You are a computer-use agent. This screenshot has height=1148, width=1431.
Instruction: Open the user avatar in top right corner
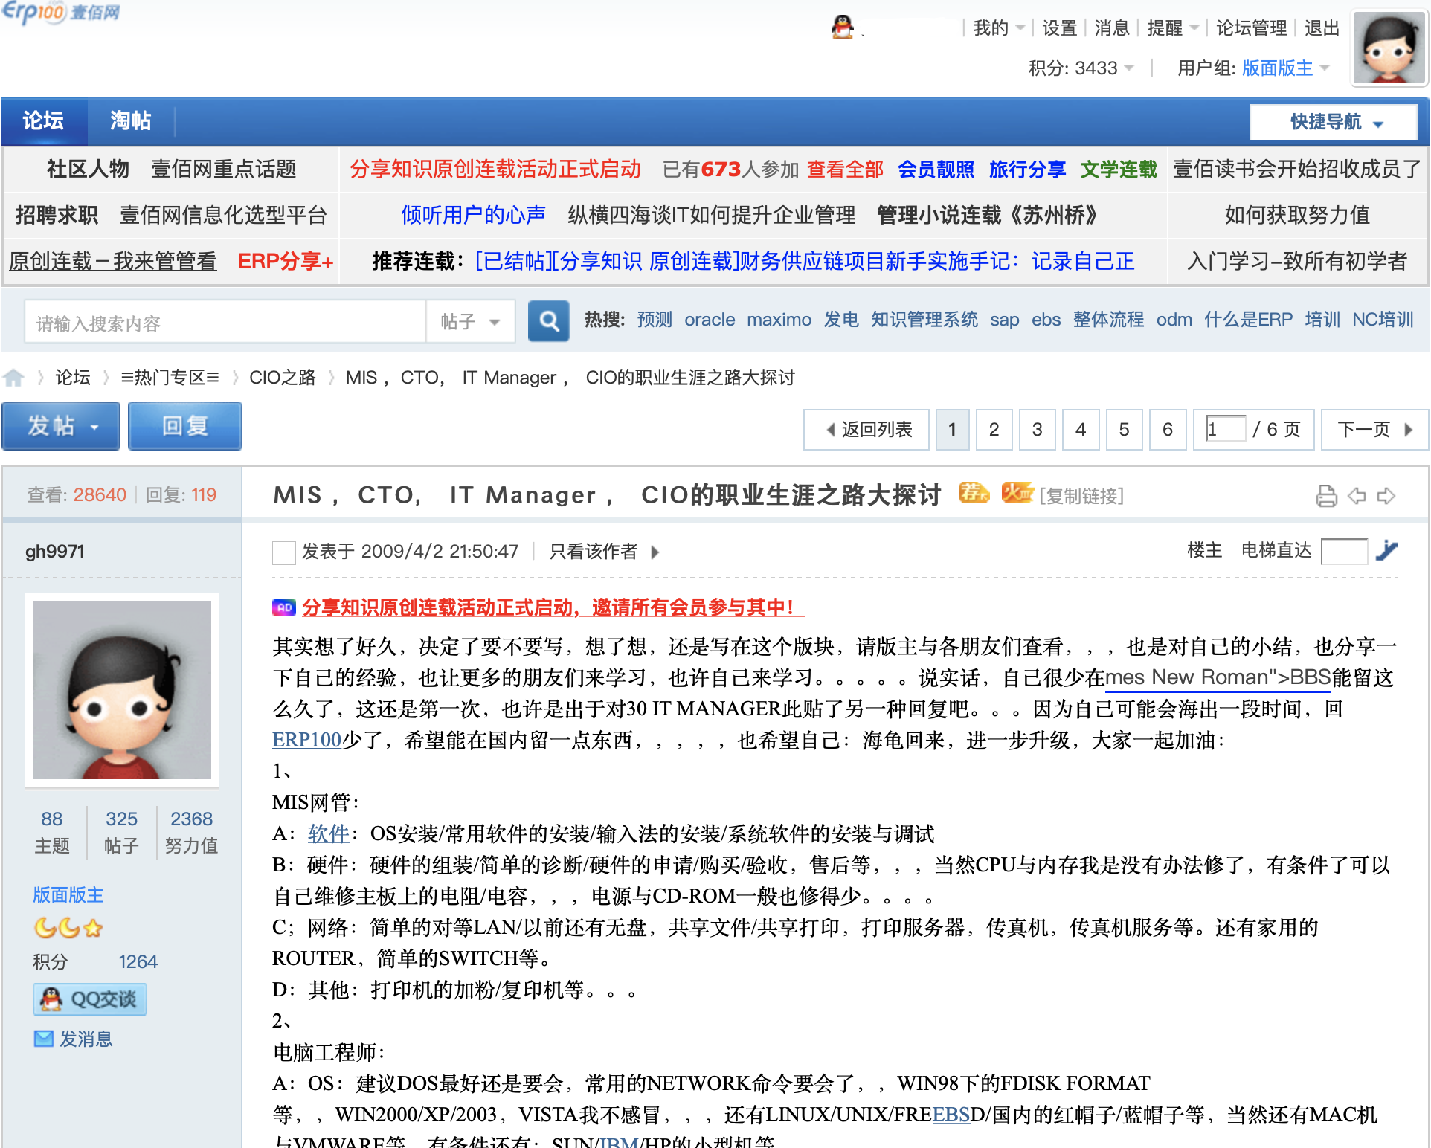(1389, 48)
